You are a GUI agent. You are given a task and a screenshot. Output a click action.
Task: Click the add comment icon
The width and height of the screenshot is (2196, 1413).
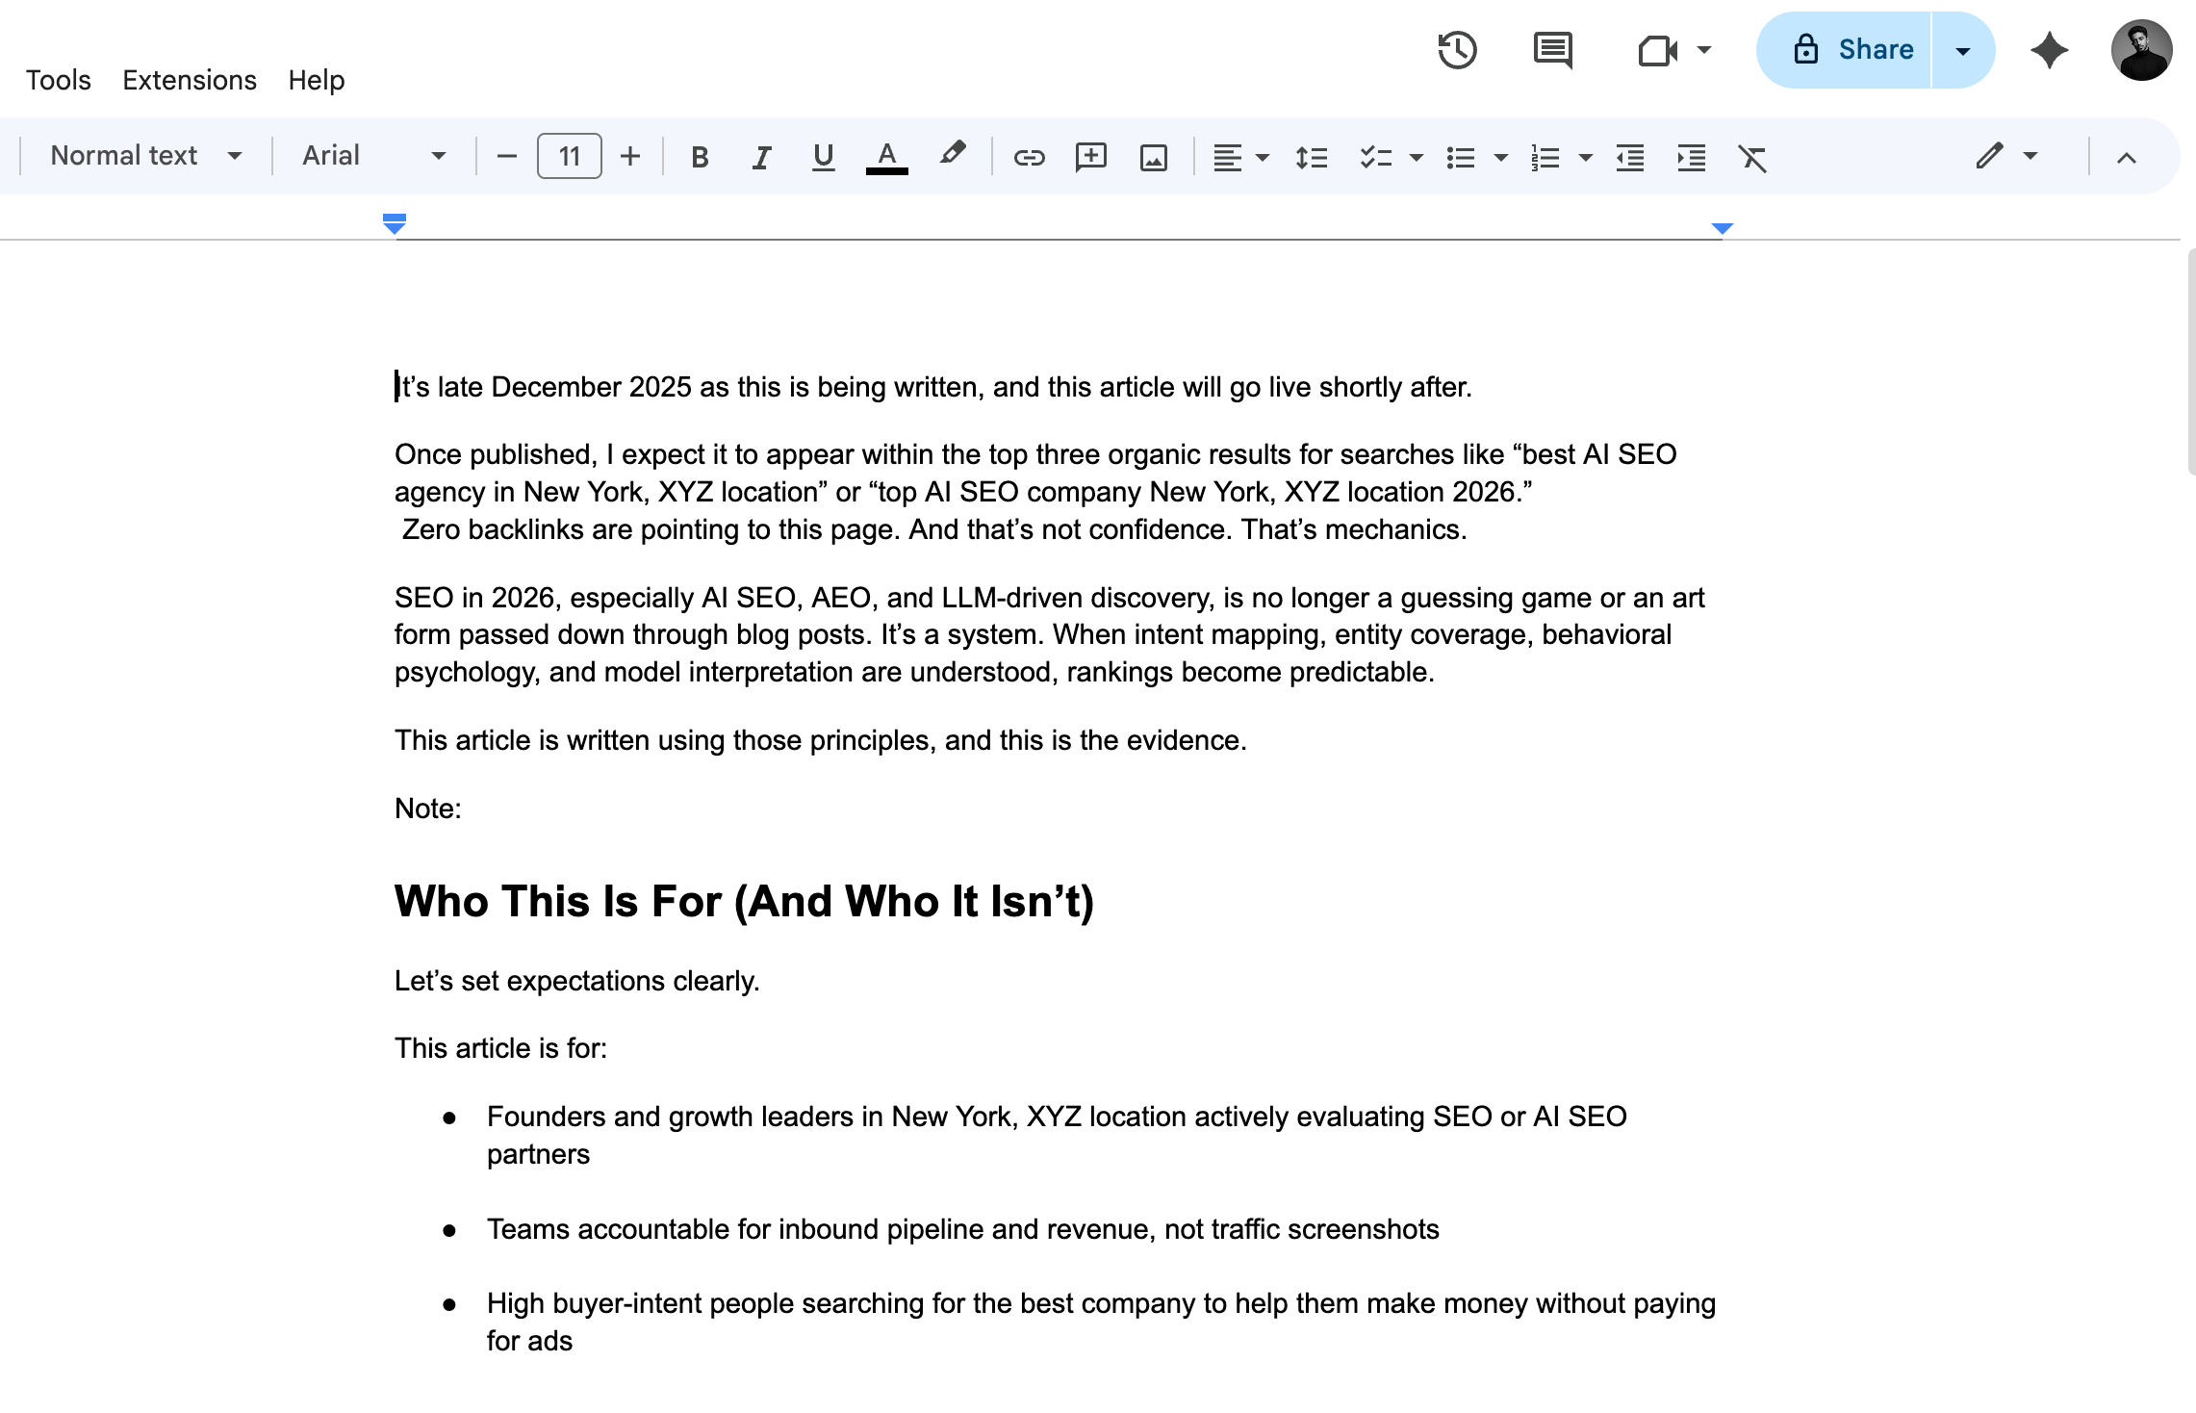click(1090, 157)
